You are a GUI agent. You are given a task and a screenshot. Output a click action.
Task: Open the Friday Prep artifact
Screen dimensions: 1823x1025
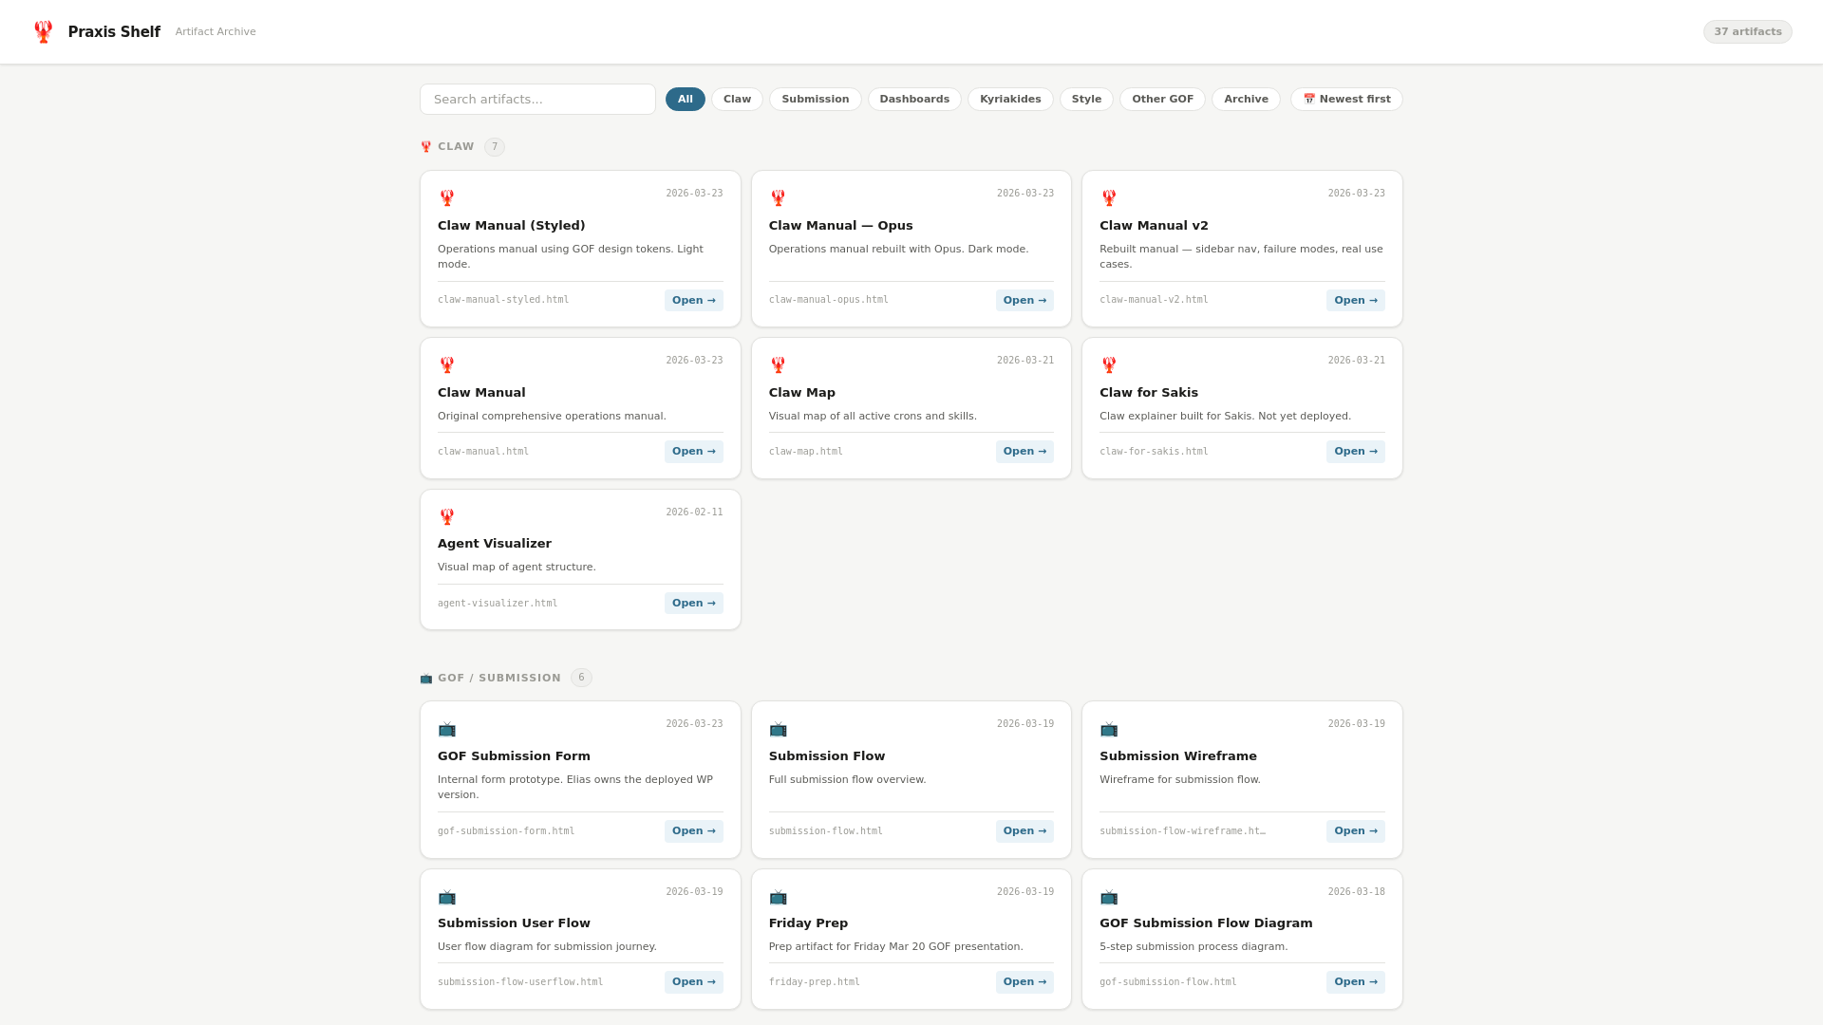pyautogui.click(x=1024, y=982)
